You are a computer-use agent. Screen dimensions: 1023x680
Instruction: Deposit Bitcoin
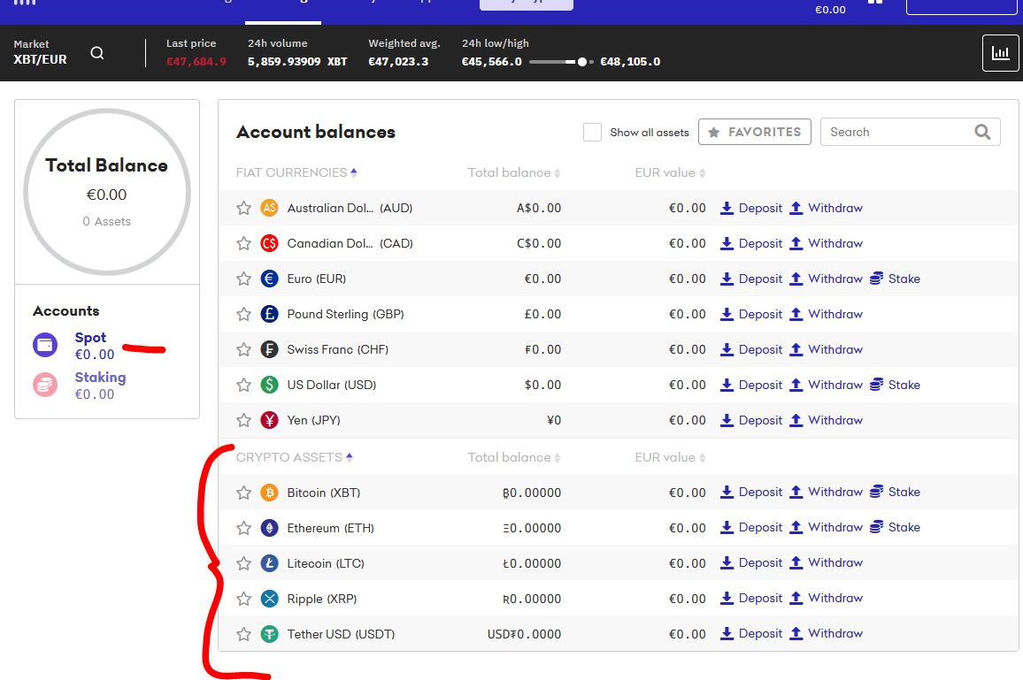751,492
